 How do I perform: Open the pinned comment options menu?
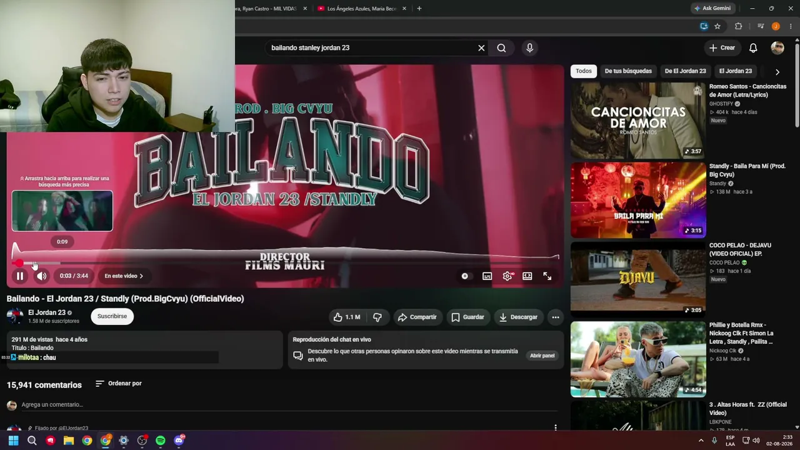pyautogui.click(x=555, y=428)
